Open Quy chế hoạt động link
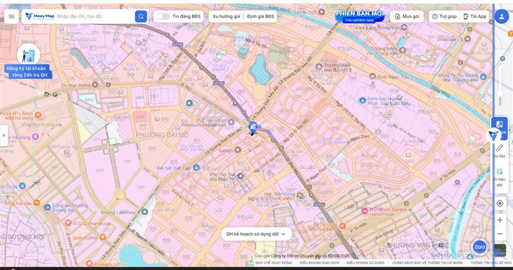This screenshot has height=270, width=513. tap(274, 262)
